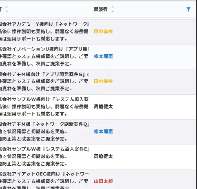
Task: Click 運用サポートも対応します in アカデミーY row
Action: pyautogui.click(x=33, y=39)
